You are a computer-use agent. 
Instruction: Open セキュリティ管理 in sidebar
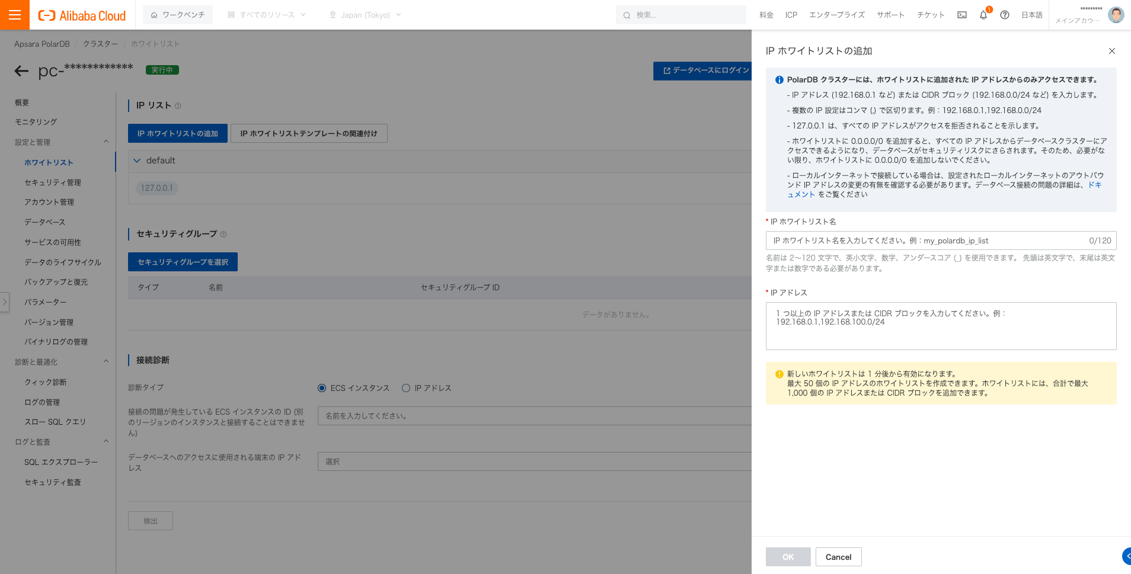(x=53, y=182)
